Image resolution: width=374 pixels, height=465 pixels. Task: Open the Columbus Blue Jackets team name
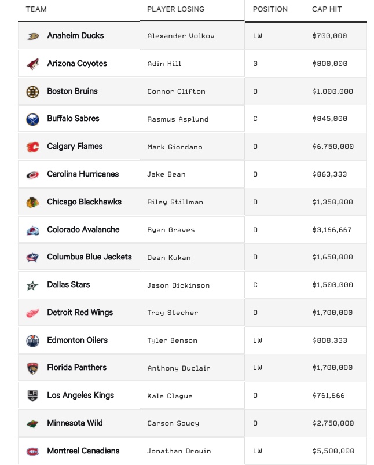(89, 257)
